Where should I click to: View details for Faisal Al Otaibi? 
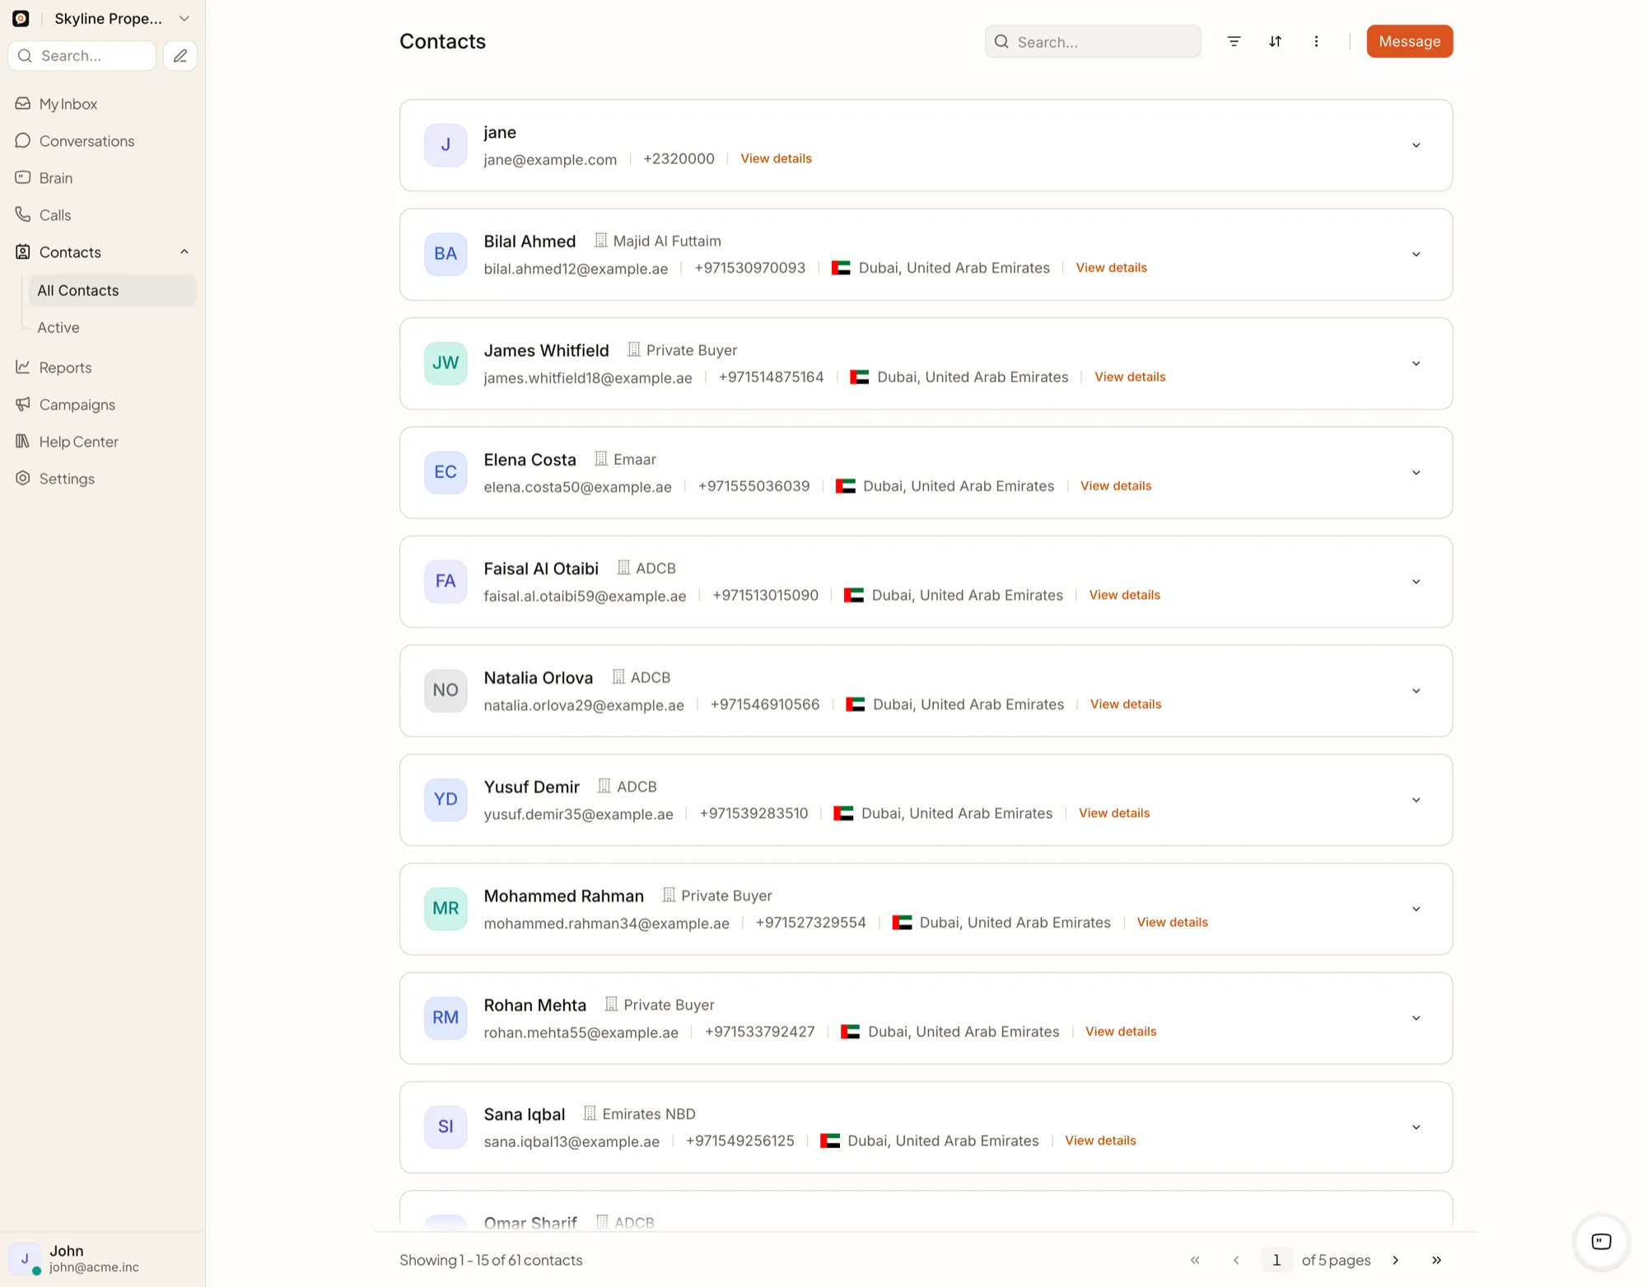pyautogui.click(x=1124, y=595)
